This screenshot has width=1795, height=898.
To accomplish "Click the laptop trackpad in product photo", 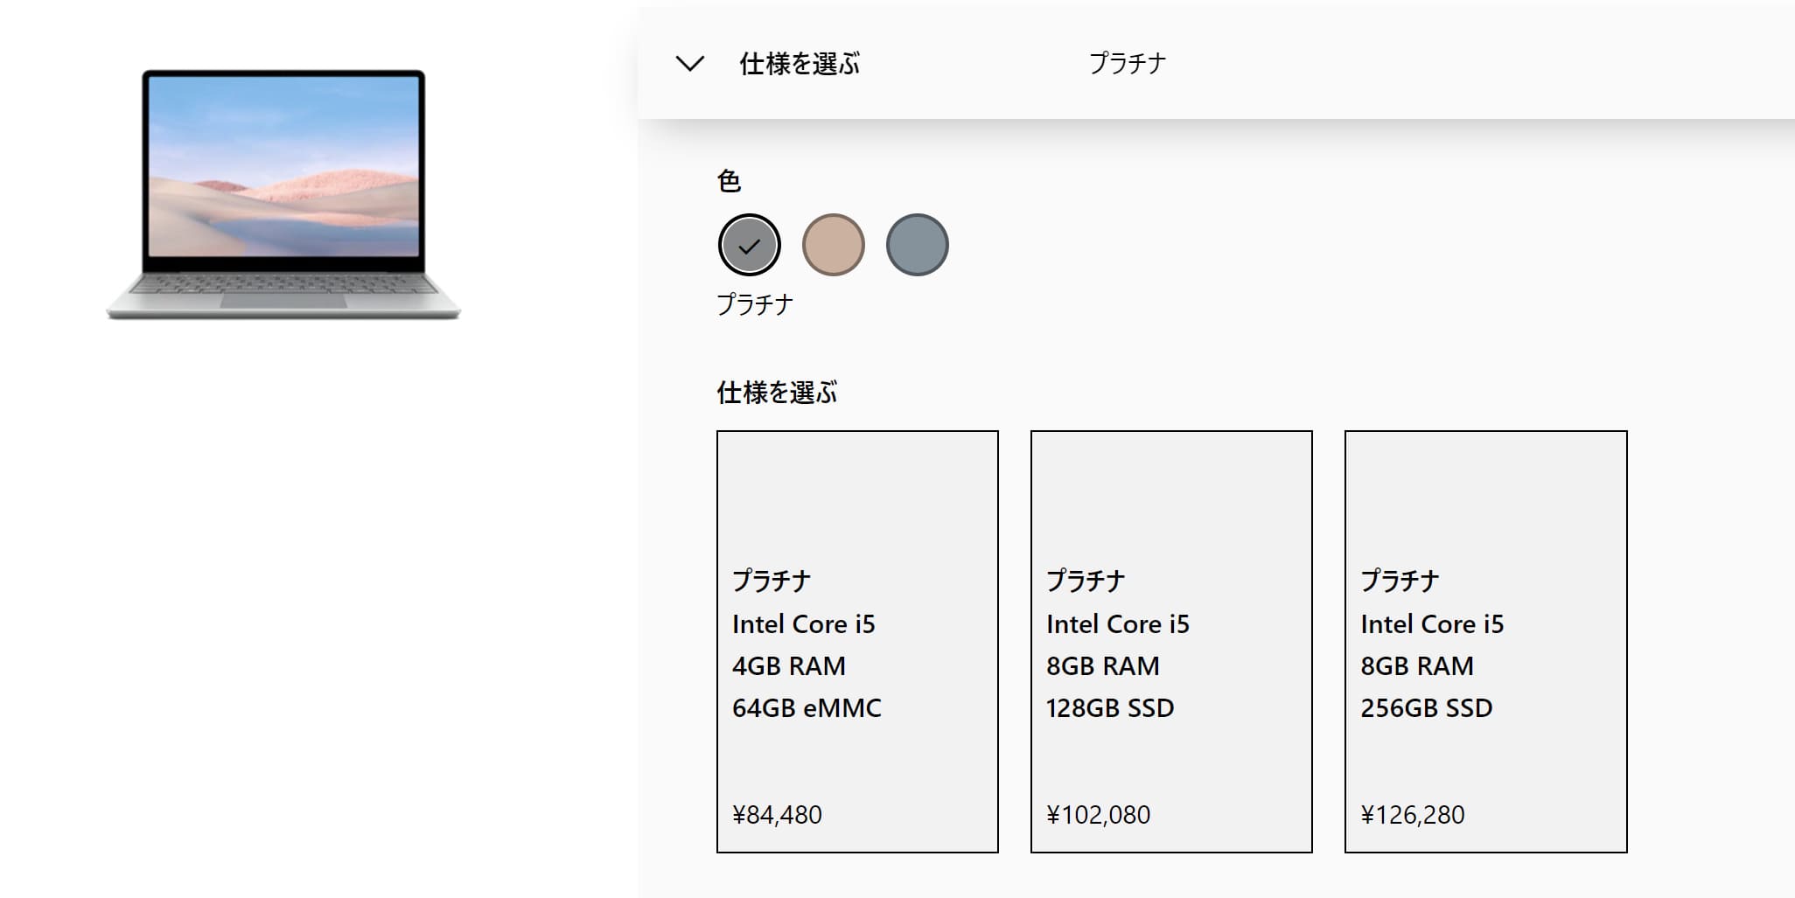I will click(x=283, y=300).
